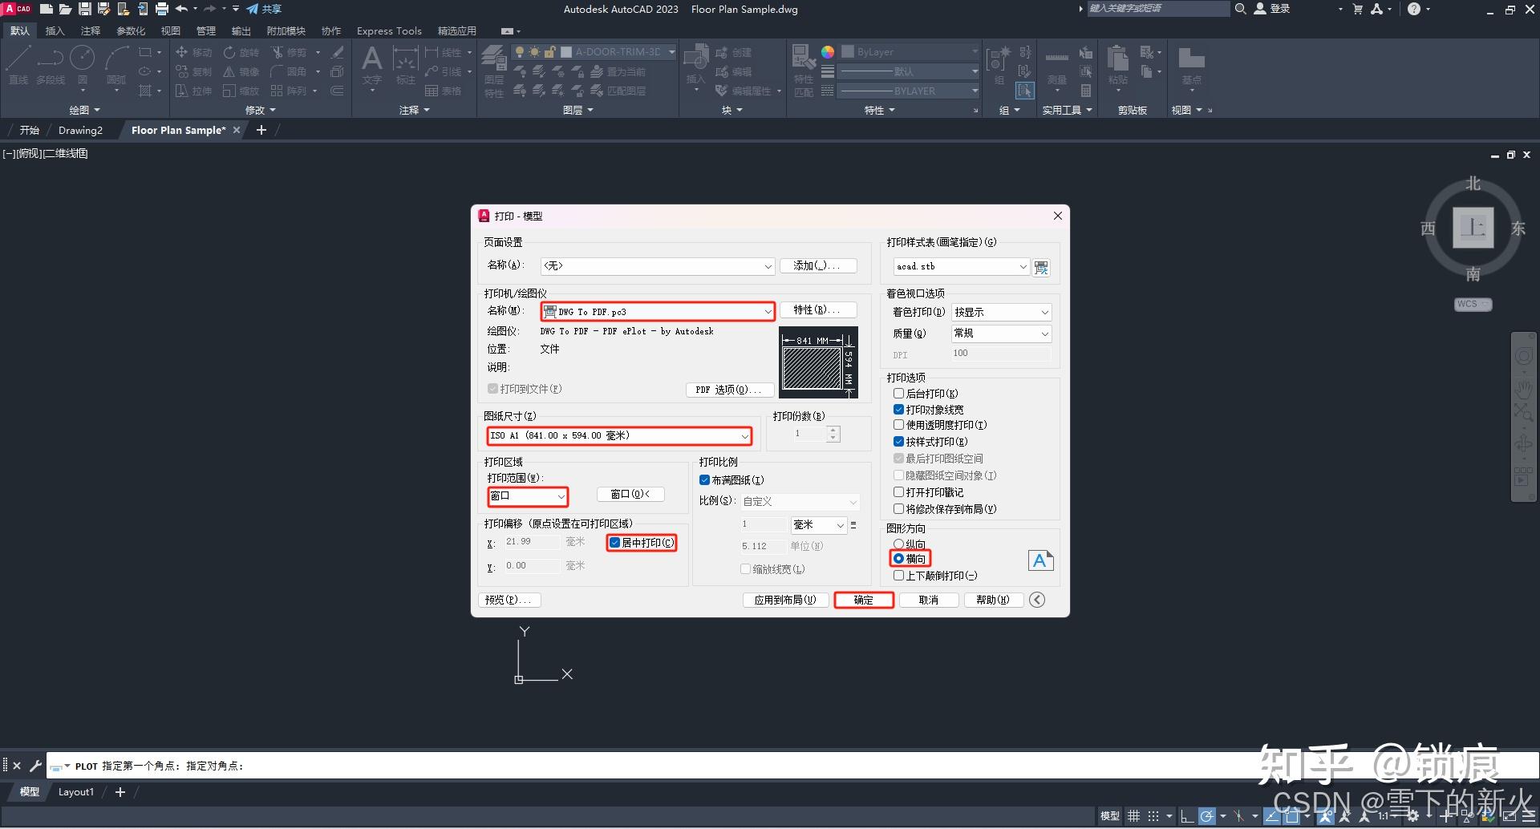Open the plotter name dropdown showing DWG To PDF.pc3
1540x829 pixels.
pyautogui.click(x=767, y=311)
